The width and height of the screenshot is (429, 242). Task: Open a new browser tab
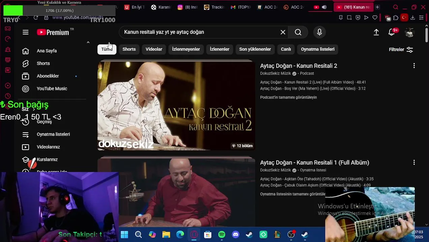pyautogui.click(x=377, y=7)
